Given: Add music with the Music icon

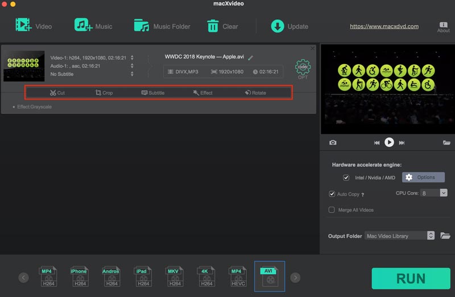Looking at the screenshot, I should point(83,25).
